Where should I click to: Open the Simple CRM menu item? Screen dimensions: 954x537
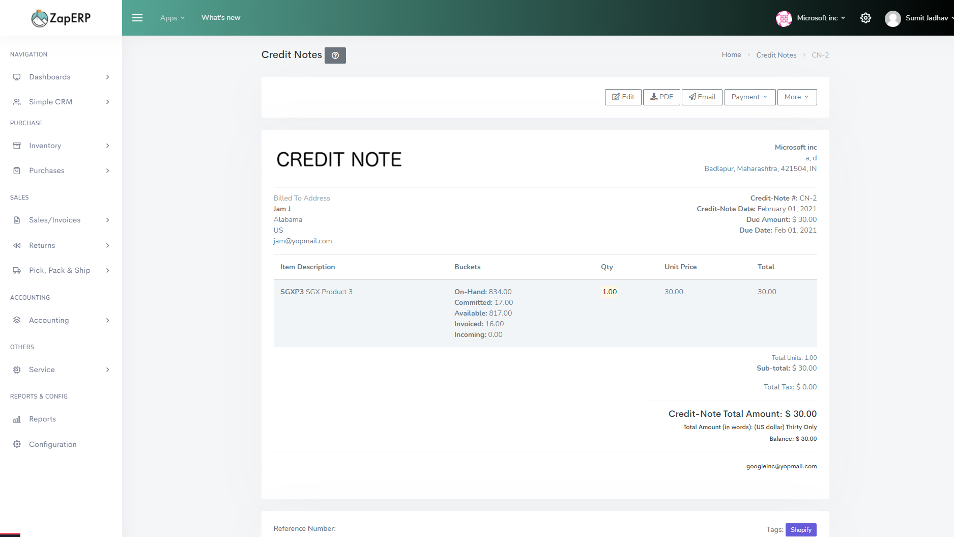point(61,102)
